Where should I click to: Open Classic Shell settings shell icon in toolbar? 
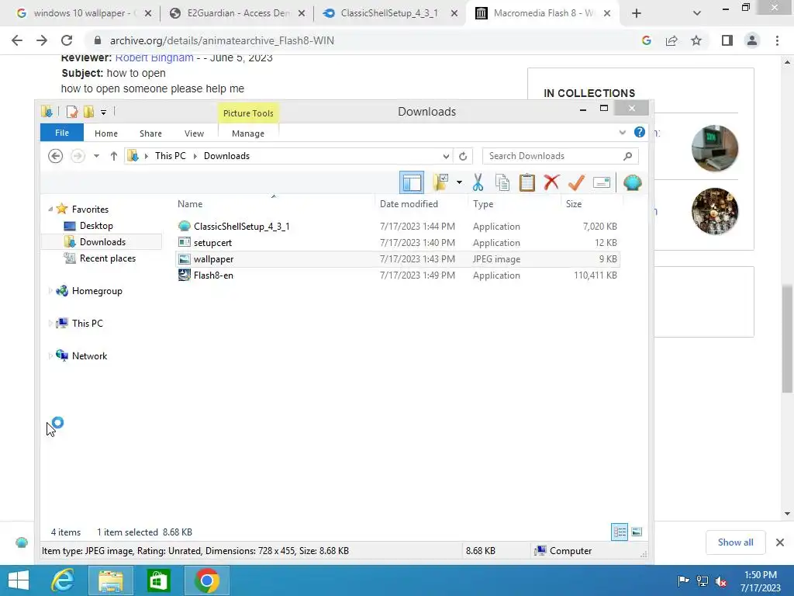[x=633, y=182]
